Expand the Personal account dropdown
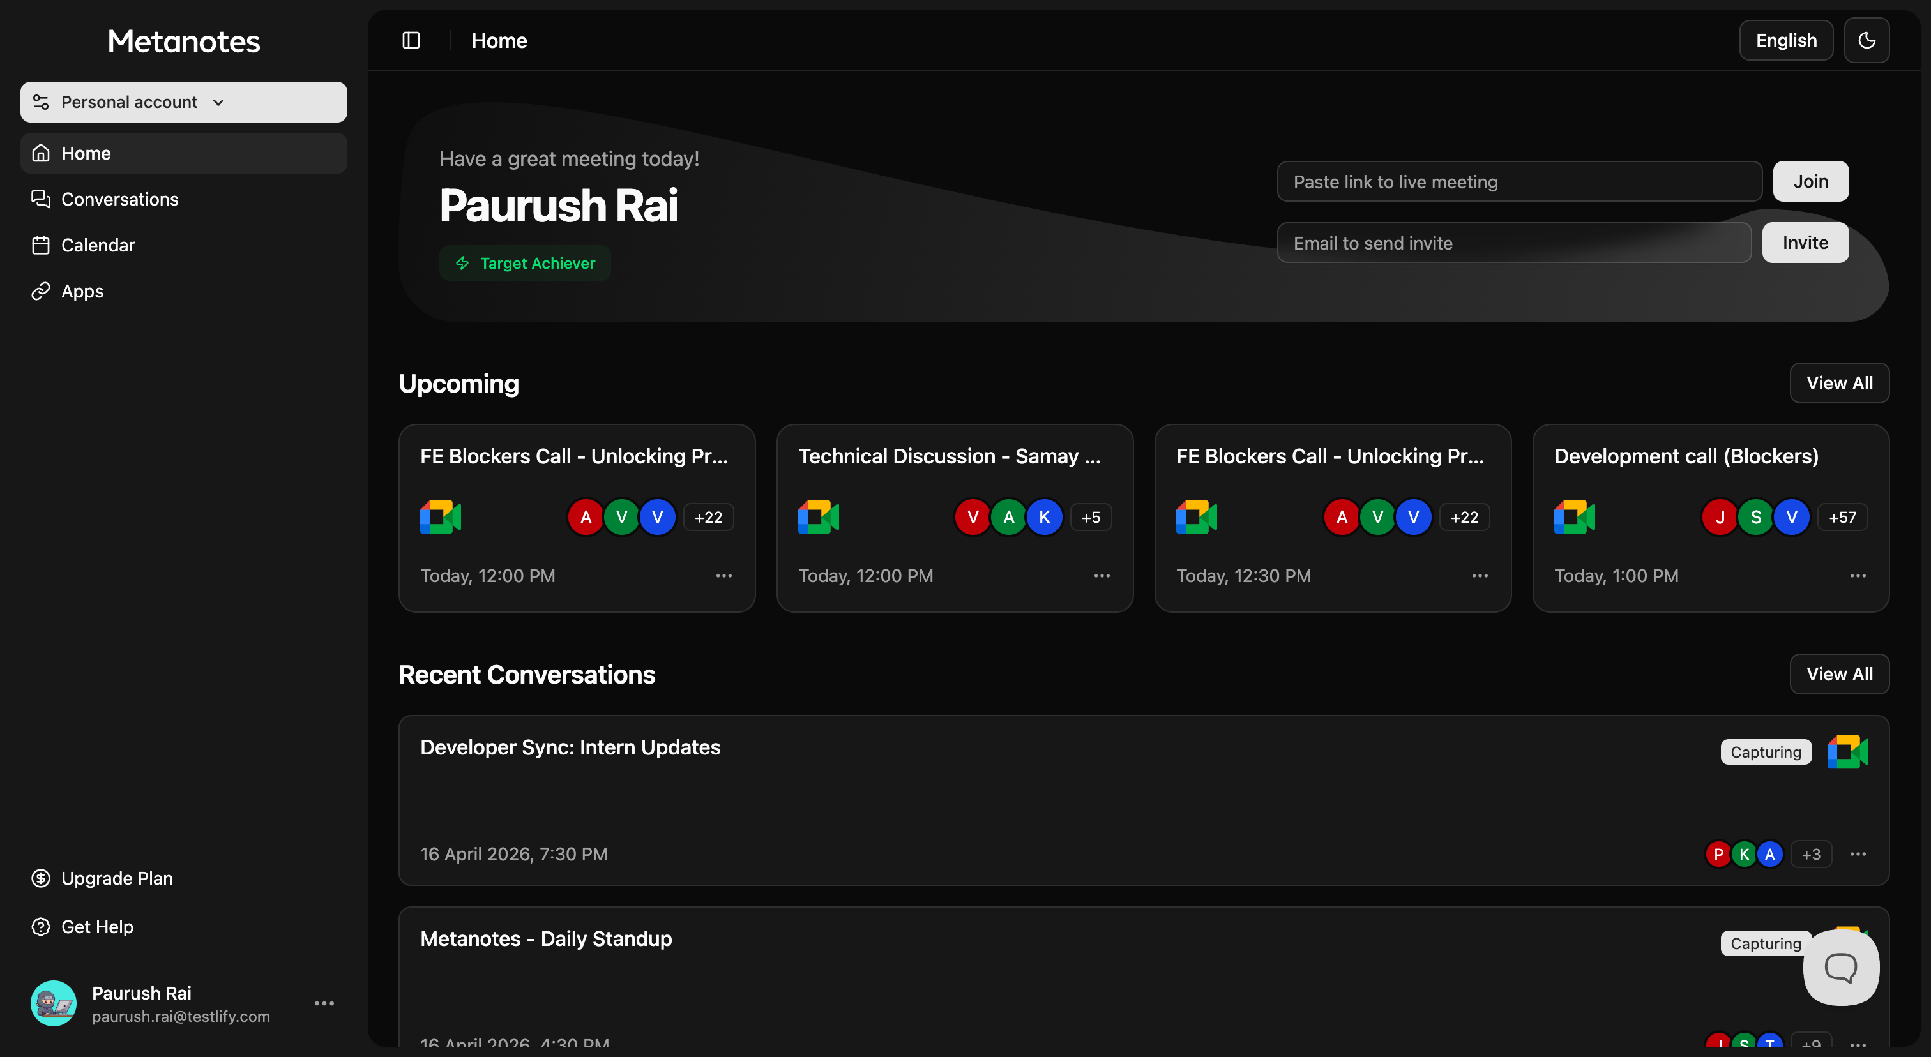The width and height of the screenshot is (1931, 1057). click(184, 102)
